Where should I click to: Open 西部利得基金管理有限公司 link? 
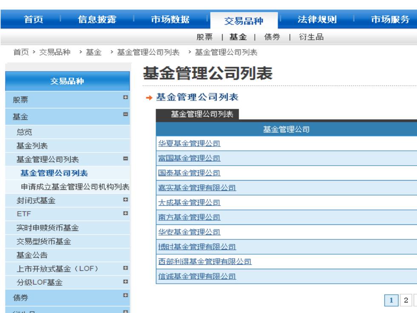tap(205, 261)
